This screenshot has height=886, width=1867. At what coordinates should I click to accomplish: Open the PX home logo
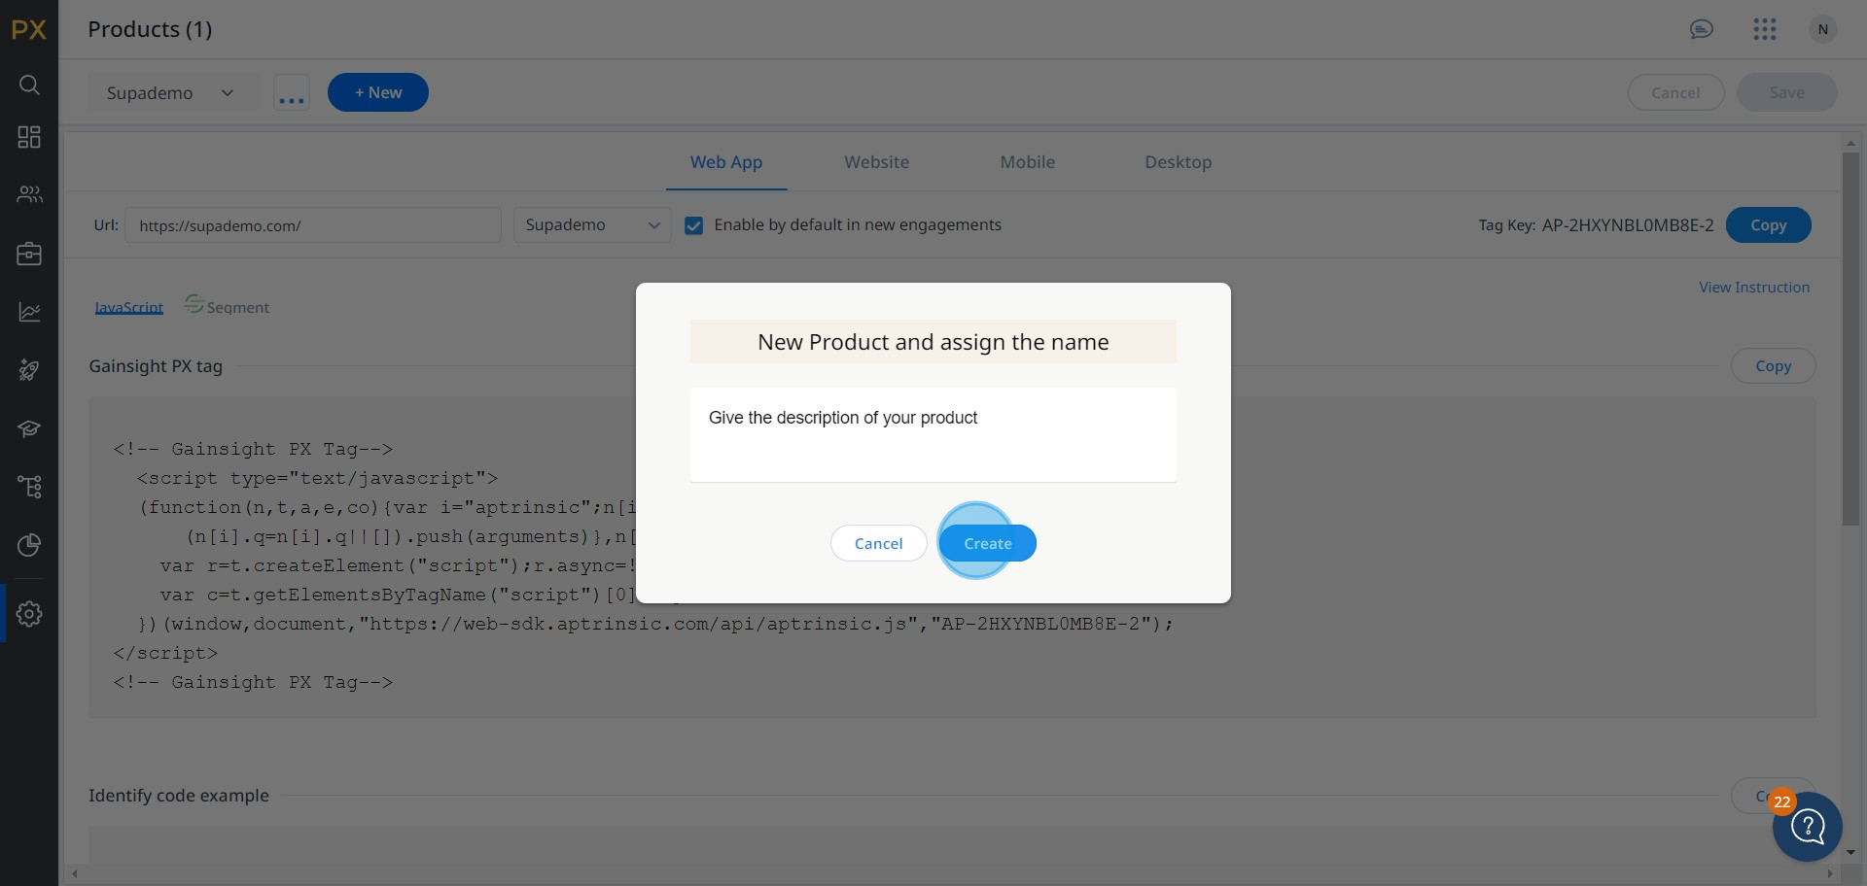click(29, 29)
